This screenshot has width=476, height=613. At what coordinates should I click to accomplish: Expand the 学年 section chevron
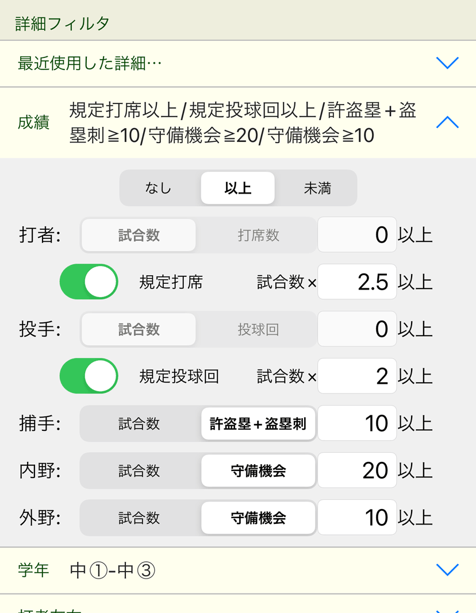point(447,569)
